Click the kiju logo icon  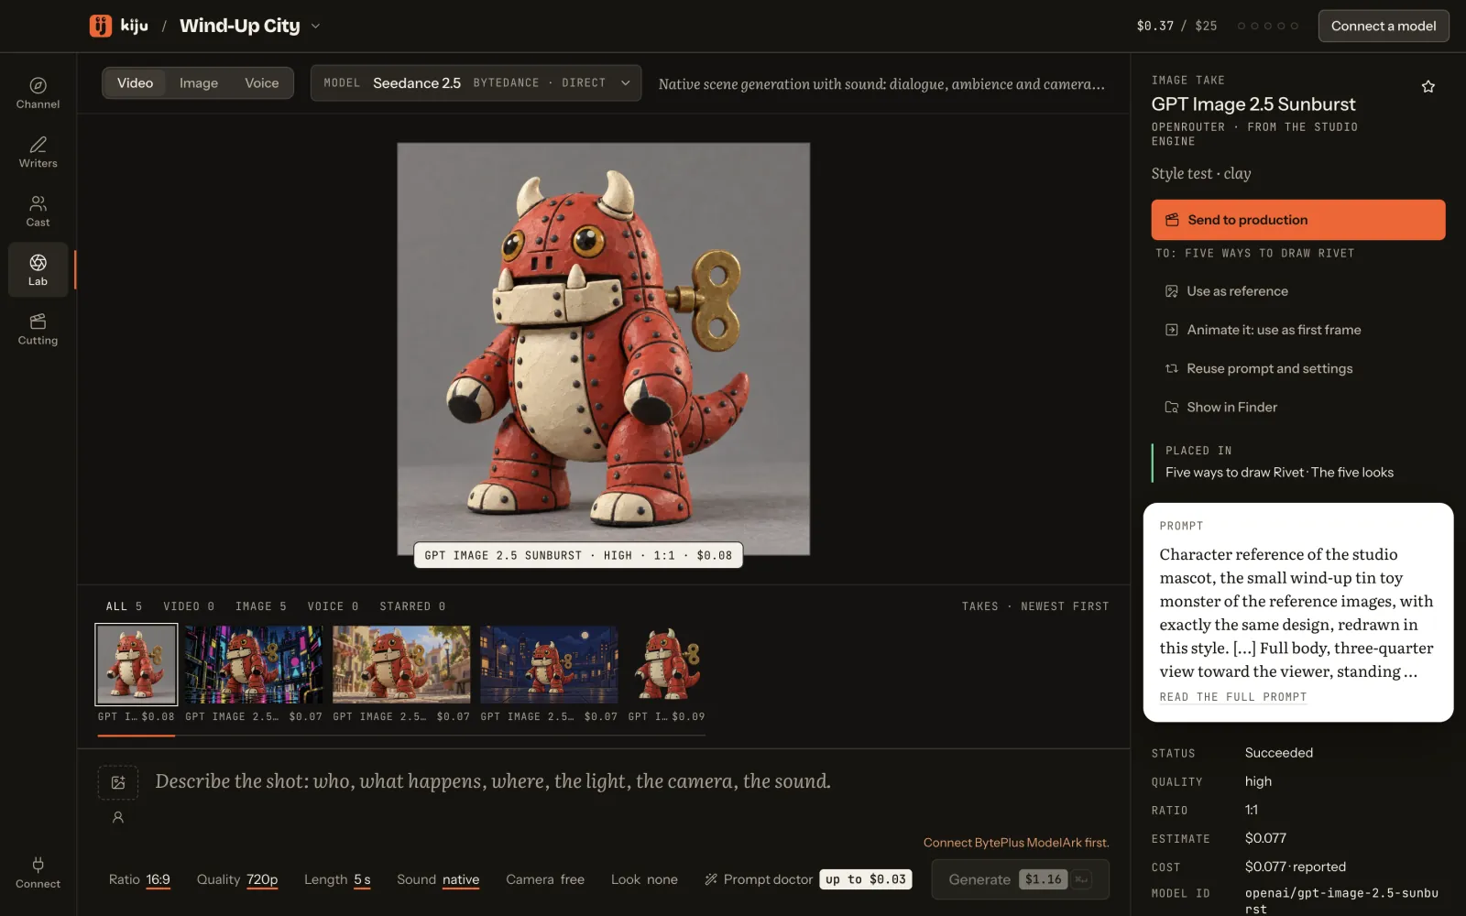coord(101,26)
